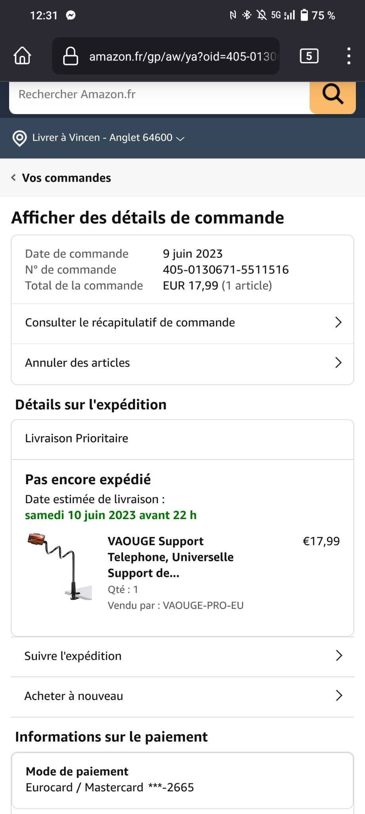The image size is (365, 814).
Task: Select Acheter à nouveau option
Action: click(x=182, y=696)
